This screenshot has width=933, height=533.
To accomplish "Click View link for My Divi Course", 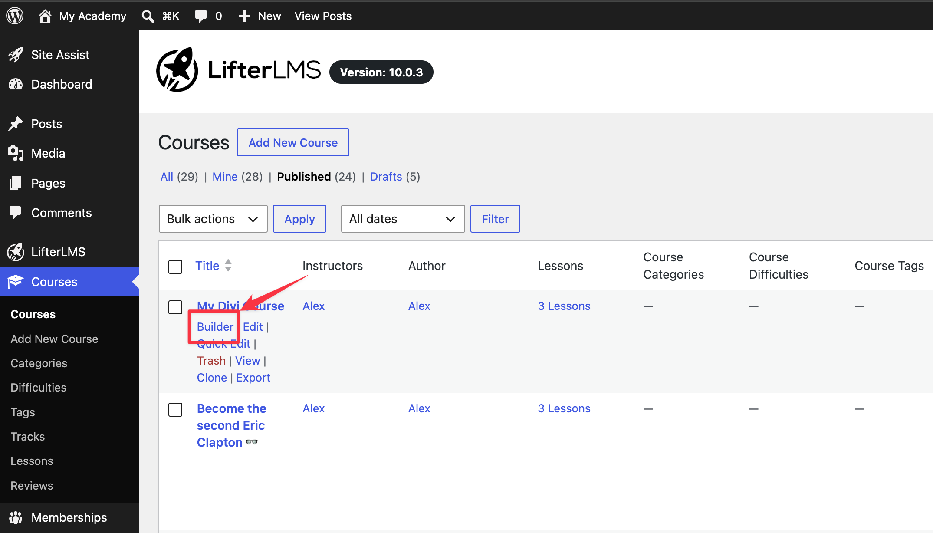I will pyautogui.click(x=247, y=361).
